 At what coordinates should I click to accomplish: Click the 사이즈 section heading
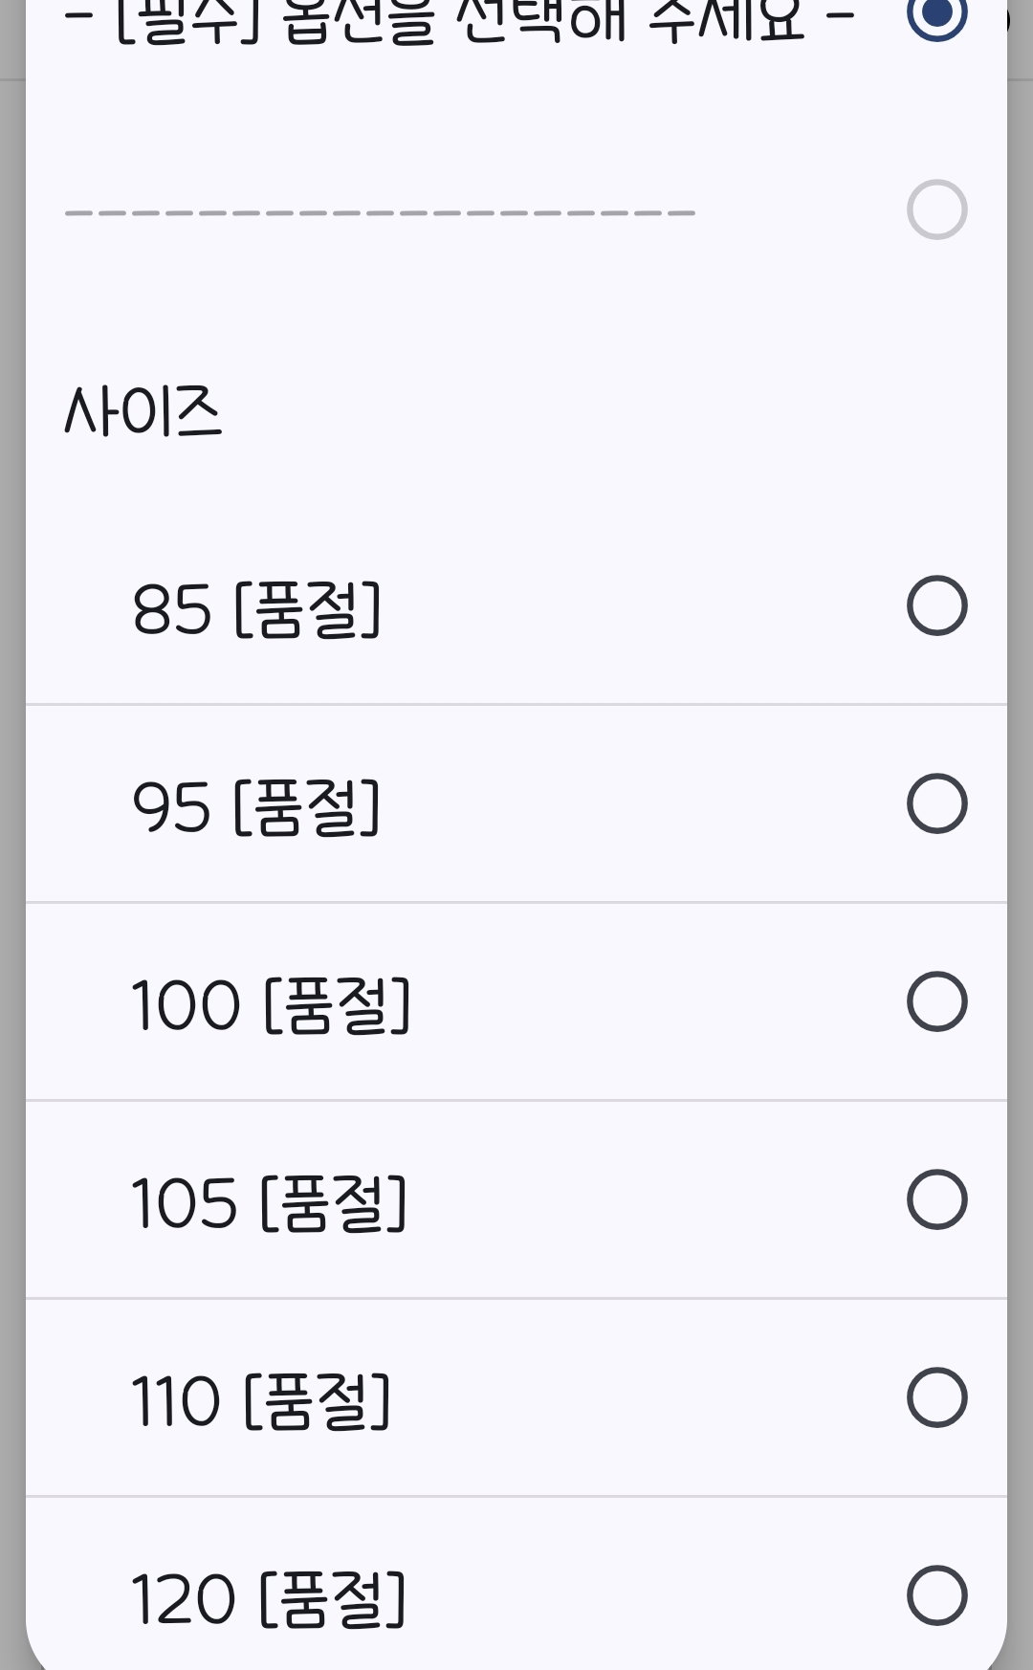(x=143, y=411)
